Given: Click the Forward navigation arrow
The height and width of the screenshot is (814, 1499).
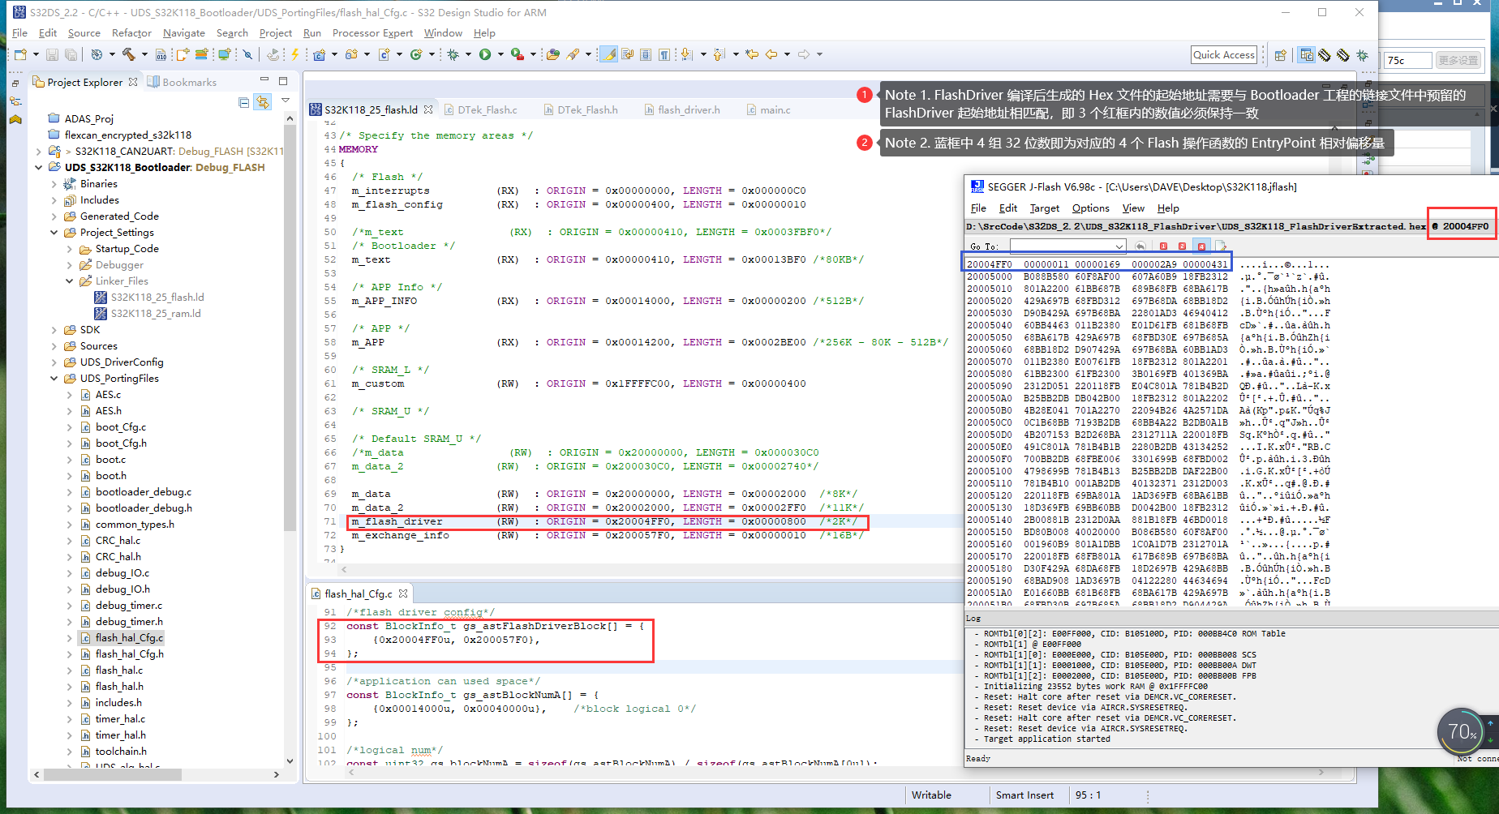Looking at the screenshot, I should (x=804, y=54).
